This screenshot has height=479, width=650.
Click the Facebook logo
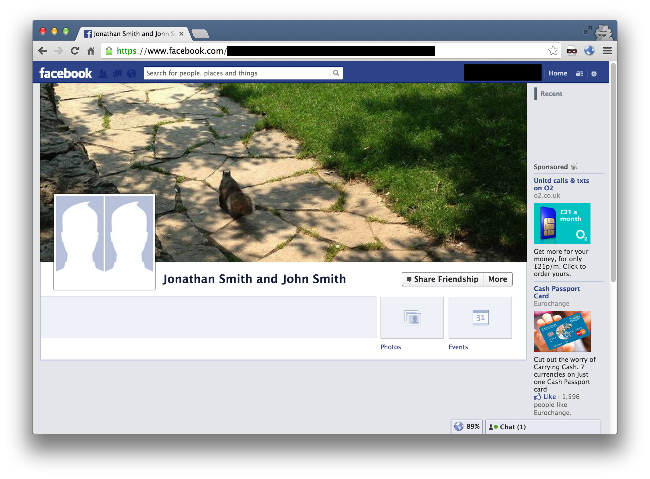tap(66, 73)
